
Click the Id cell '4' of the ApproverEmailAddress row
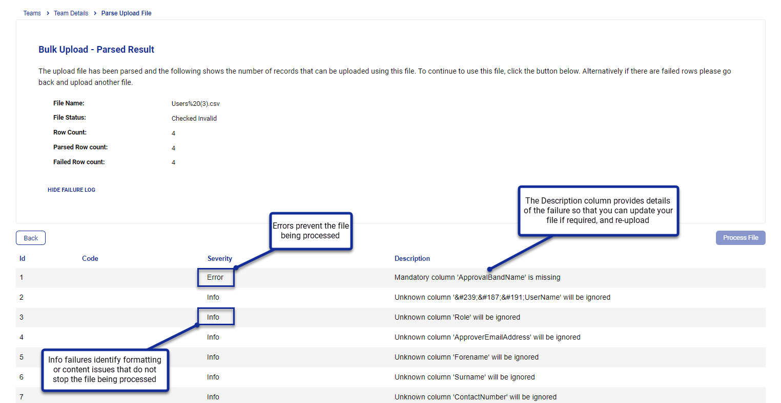coord(22,337)
